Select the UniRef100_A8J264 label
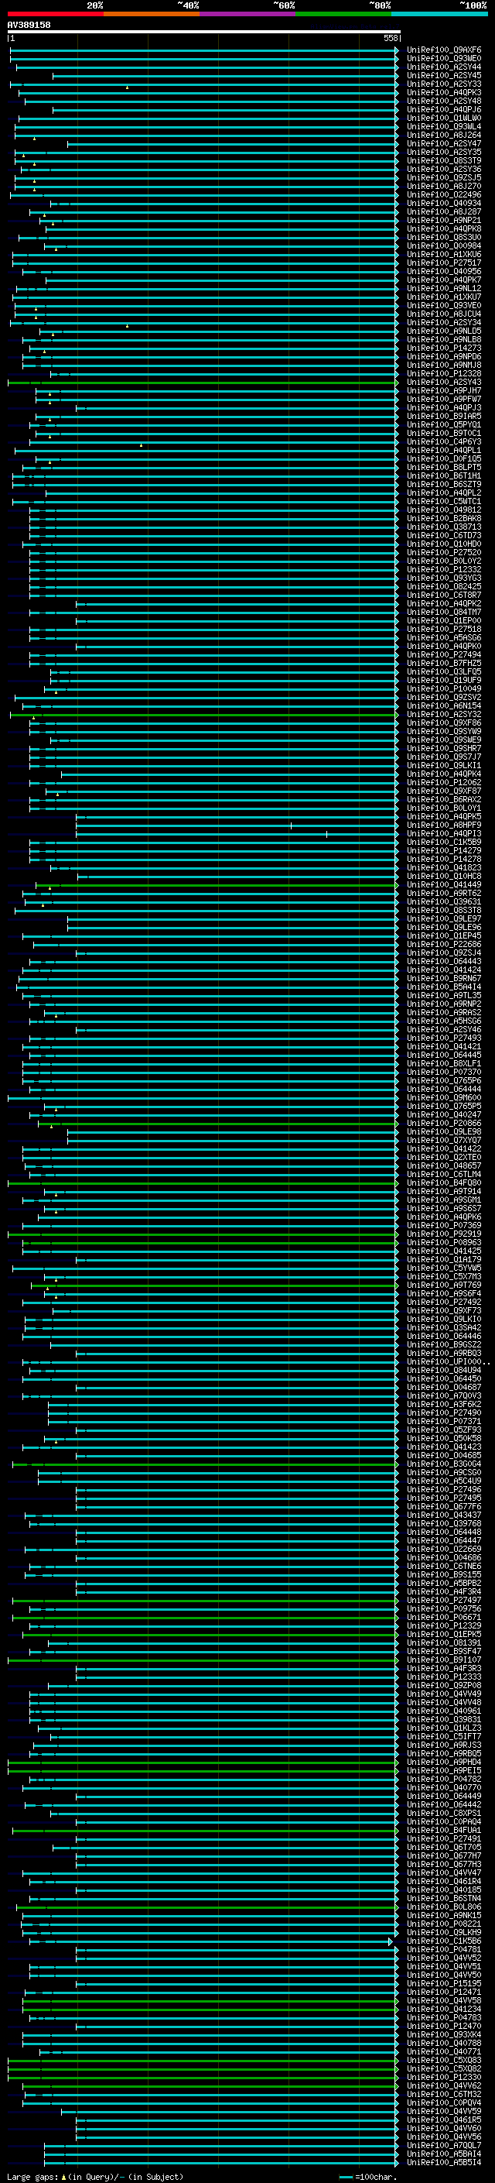 (x=443, y=136)
